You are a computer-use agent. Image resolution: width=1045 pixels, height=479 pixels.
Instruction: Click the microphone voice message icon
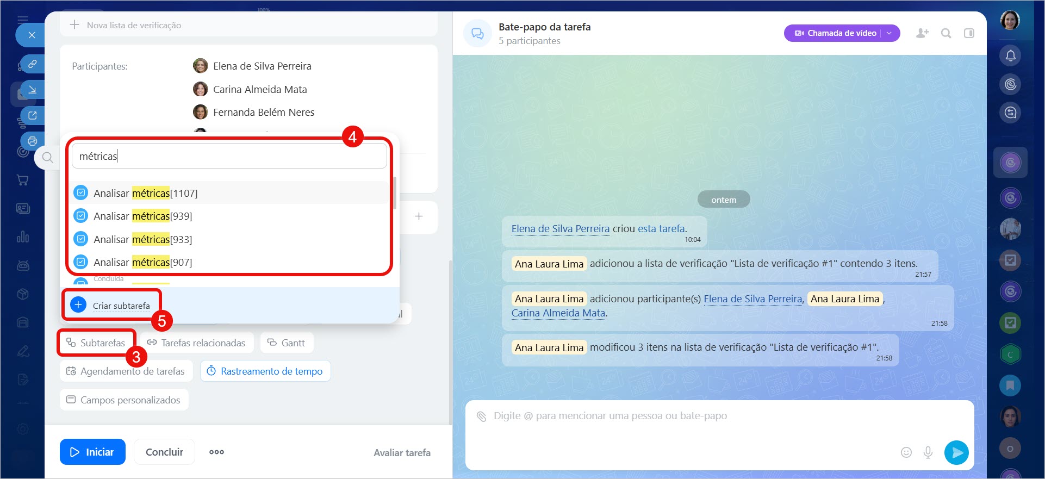click(928, 452)
